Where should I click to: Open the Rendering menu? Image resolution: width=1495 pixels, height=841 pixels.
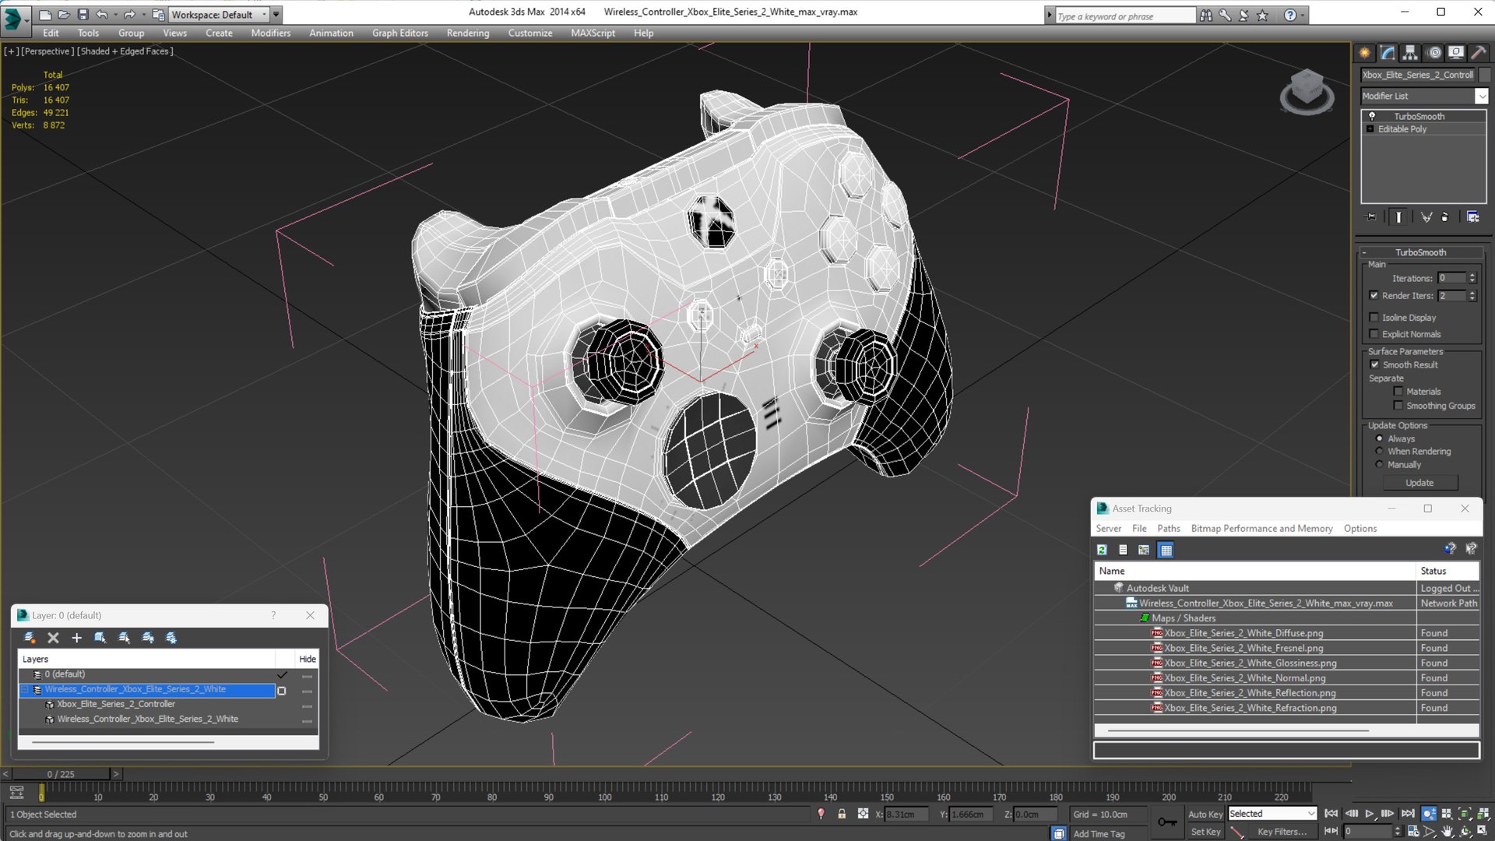(468, 33)
